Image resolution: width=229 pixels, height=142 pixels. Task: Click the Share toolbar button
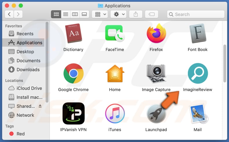coord(136,14)
